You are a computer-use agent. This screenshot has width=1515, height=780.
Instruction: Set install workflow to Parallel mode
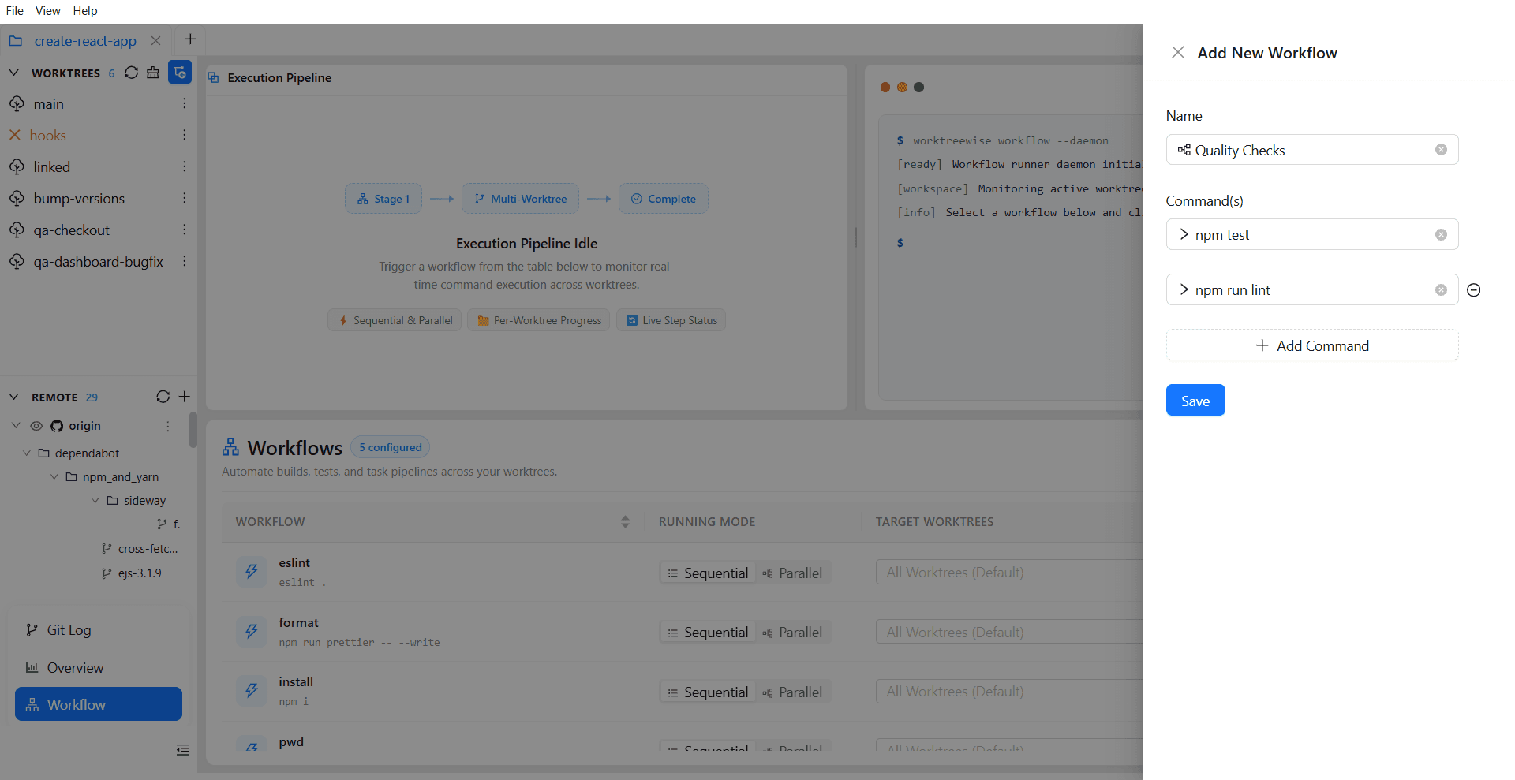point(793,692)
